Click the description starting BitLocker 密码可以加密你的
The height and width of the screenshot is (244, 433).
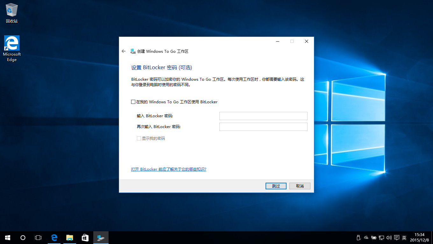coord(218,82)
